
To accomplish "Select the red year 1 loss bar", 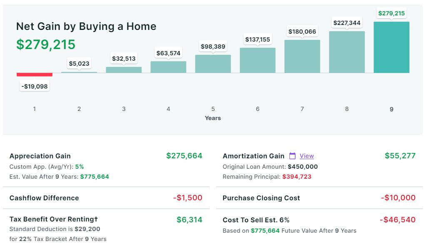I will tap(35, 74).
